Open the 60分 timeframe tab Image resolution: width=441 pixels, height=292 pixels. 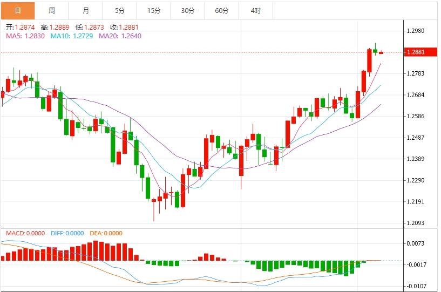pyautogui.click(x=222, y=11)
